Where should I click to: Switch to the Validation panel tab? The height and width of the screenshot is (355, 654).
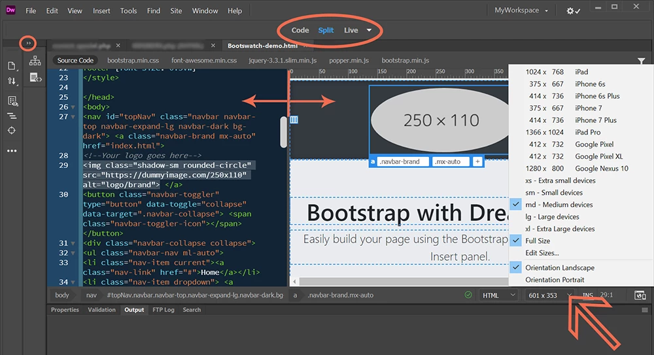[101, 310]
